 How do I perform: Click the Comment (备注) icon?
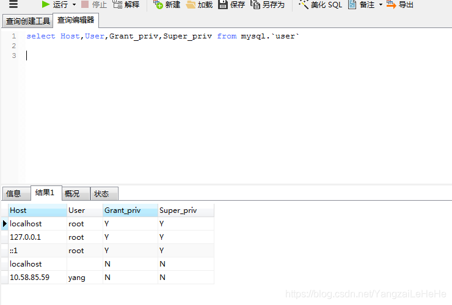352,4
